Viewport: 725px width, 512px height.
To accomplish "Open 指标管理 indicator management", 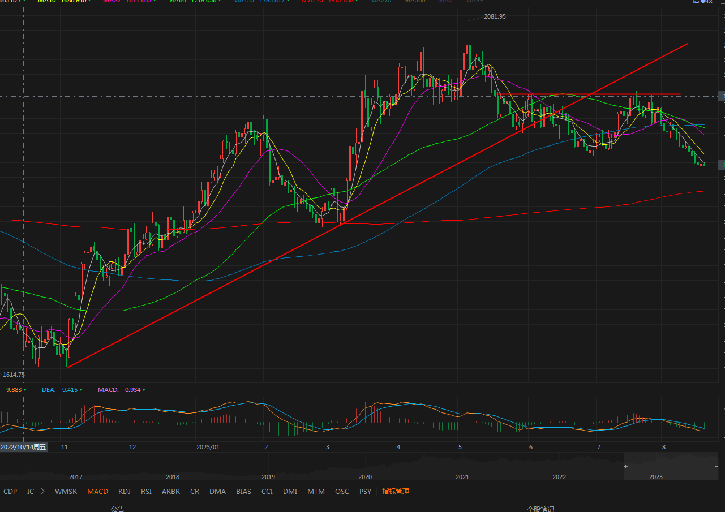I will point(395,491).
